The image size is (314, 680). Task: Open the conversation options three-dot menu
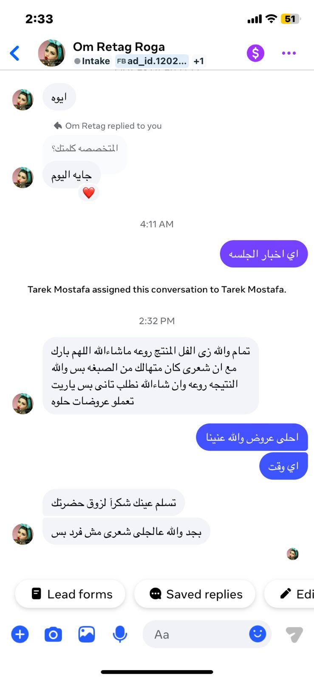pos(289,53)
